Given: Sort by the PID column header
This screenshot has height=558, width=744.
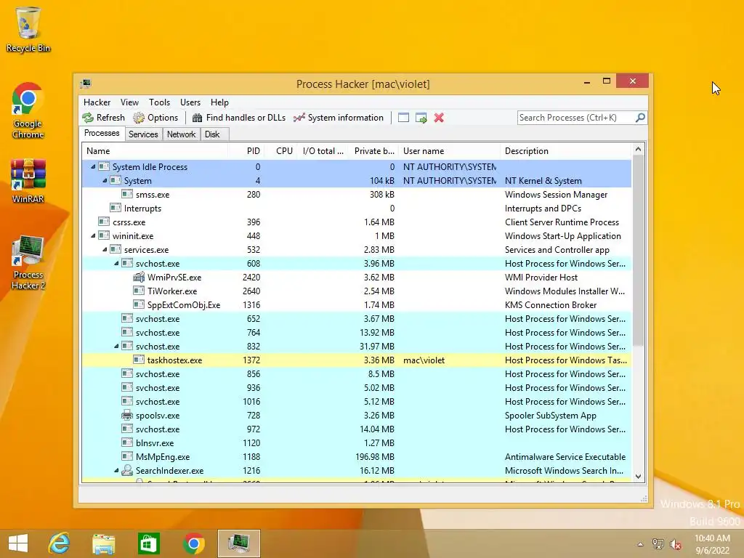Looking at the screenshot, I should (x=247, y=151).
